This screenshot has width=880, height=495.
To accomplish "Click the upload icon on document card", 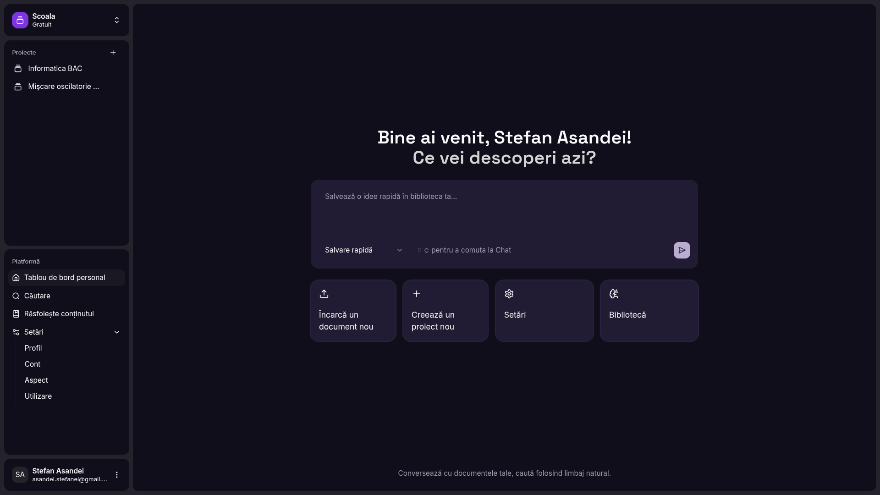I will [324, 294].
